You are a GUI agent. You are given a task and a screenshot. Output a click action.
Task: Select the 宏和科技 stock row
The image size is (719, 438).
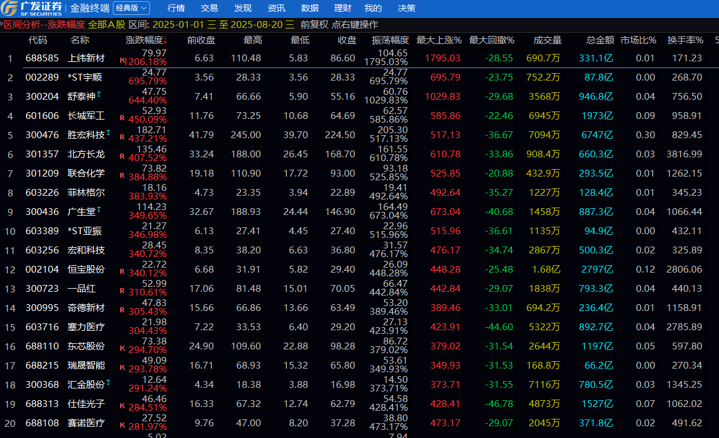coord(359,250)
